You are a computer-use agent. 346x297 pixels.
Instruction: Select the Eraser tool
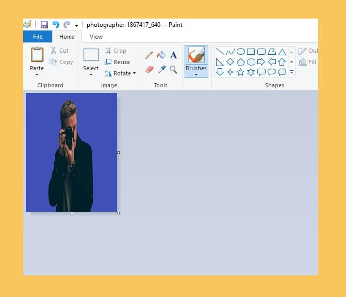[x=150, y=70]
